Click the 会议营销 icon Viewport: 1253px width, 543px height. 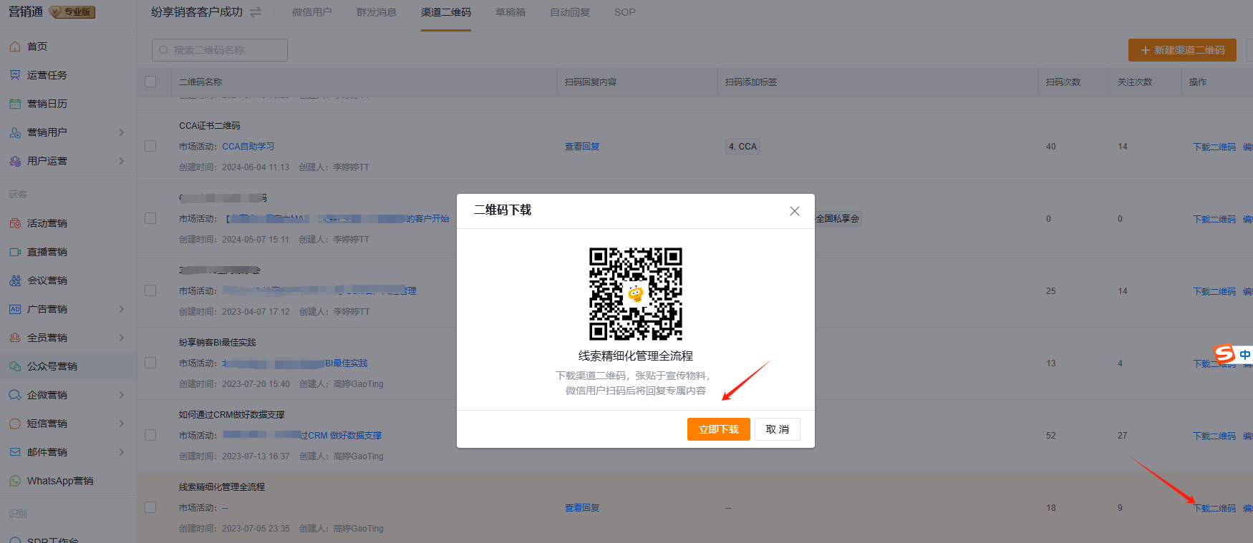(x=15, y=280)
